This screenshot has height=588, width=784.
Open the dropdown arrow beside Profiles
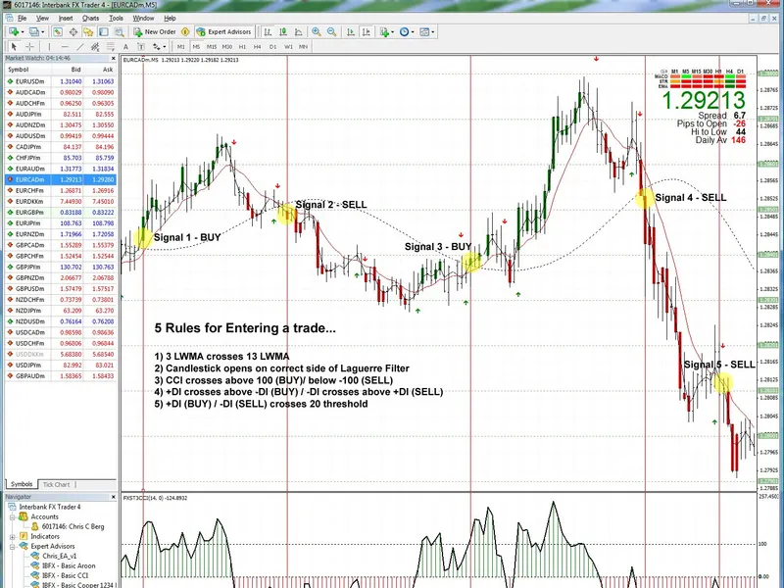point(43,32)
